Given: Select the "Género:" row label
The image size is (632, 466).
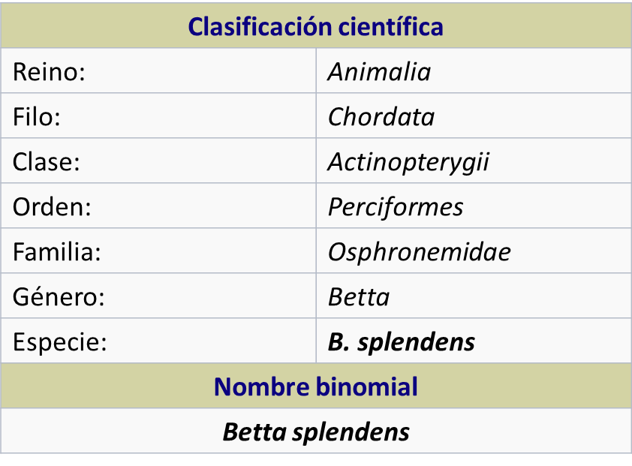Looking at the screenshot, I should click(58, 297).
